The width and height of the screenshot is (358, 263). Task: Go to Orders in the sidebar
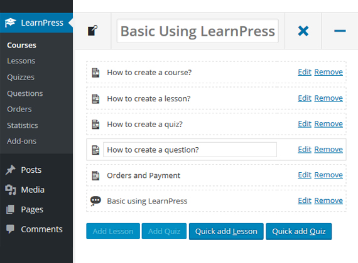[x=19, y=110]
